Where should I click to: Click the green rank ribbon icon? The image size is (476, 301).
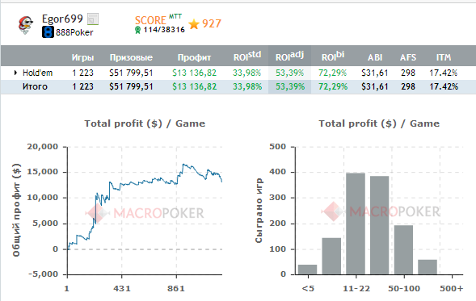pyautogui.click(x=138, y=30)
